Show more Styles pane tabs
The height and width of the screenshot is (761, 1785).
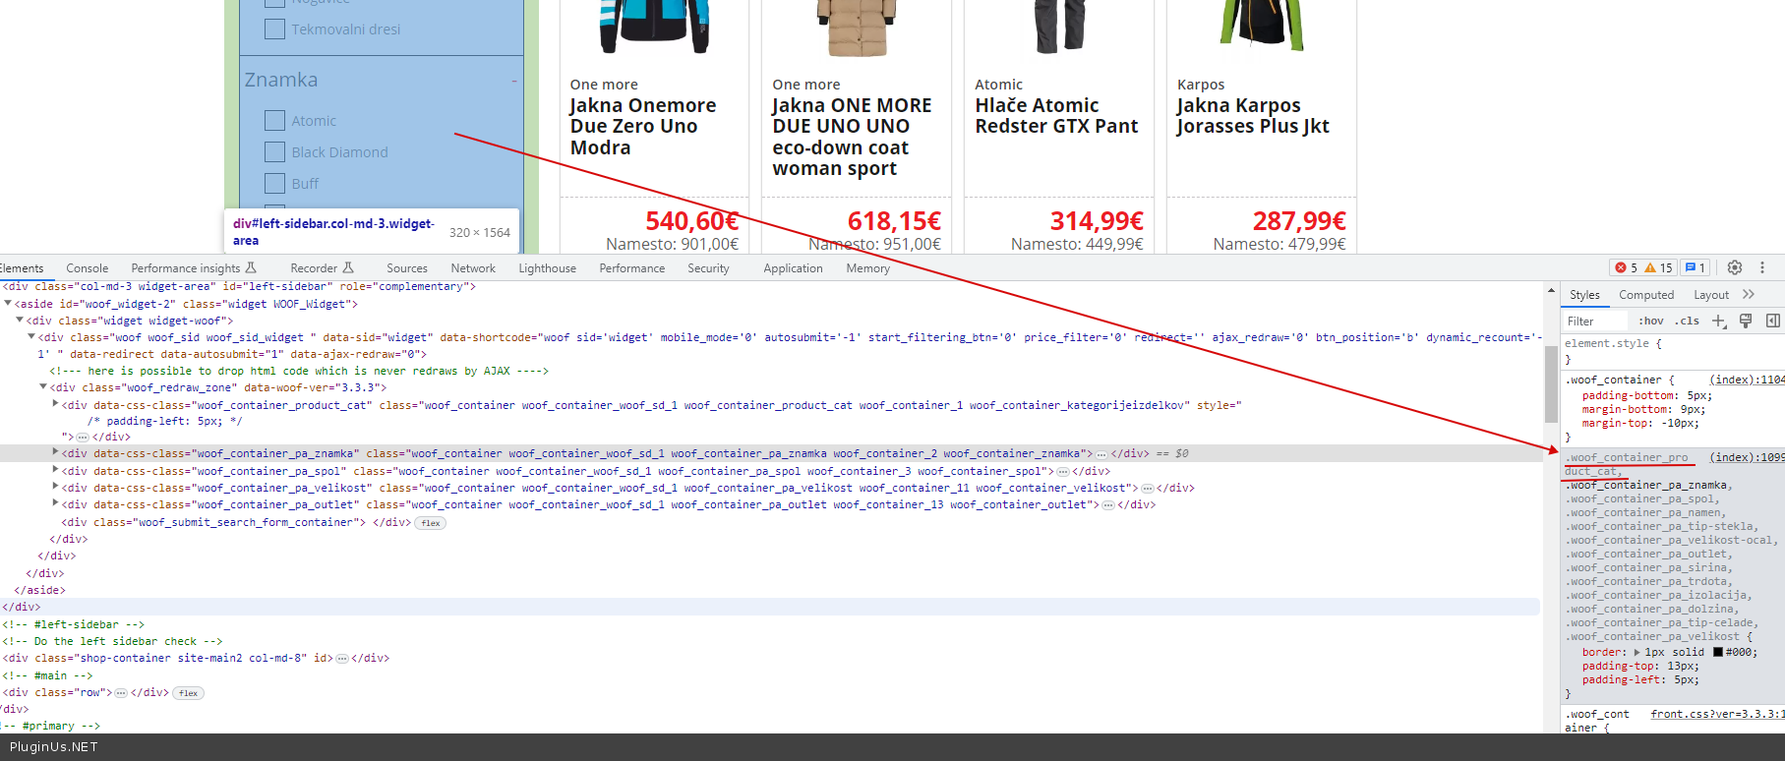[1749, 294]
